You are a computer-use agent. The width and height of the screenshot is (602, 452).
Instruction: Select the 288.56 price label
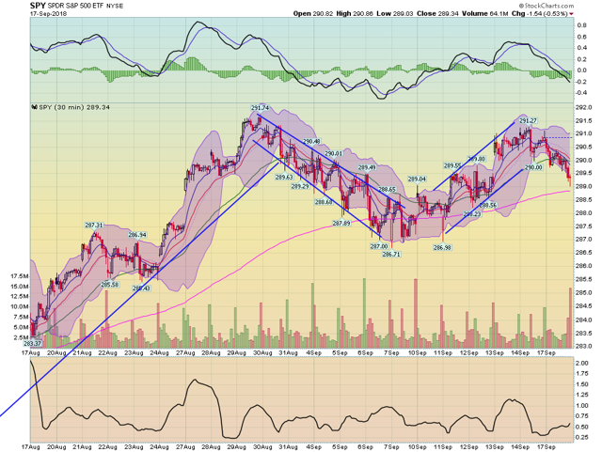click(487, 205)
